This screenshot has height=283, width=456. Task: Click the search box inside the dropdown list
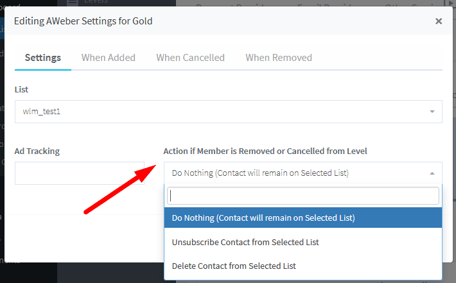[x=303, y=196]
